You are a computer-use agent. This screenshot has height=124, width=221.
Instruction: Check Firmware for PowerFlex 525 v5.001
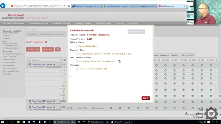point(77,69)
